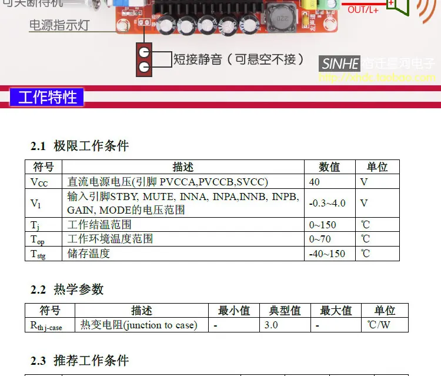Click the amplifier board photo
The image size is (441, 376).
click(x=226, y=17)
